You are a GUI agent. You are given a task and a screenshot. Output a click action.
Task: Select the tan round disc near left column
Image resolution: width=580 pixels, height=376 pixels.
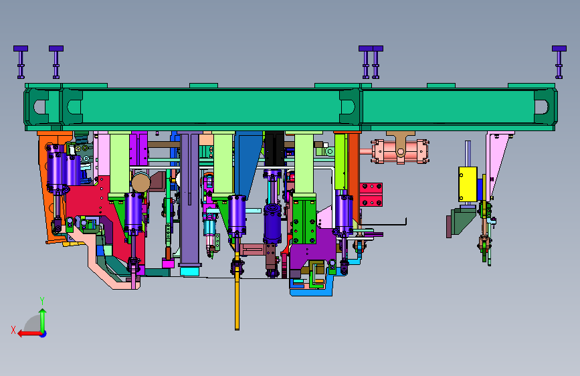[x=141, y=183]
